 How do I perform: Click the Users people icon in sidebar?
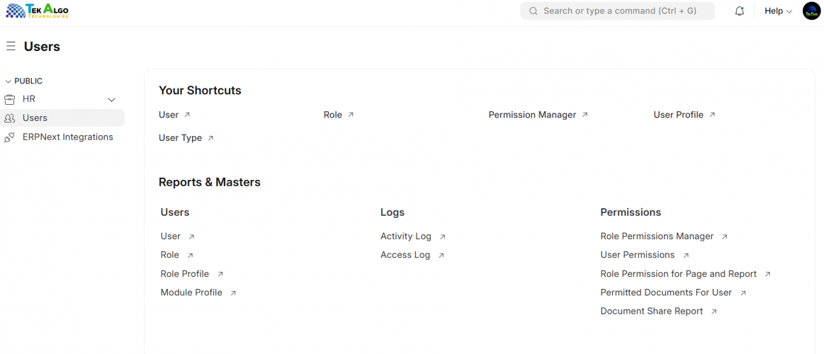pyautogui.click(x=9, y=118)
